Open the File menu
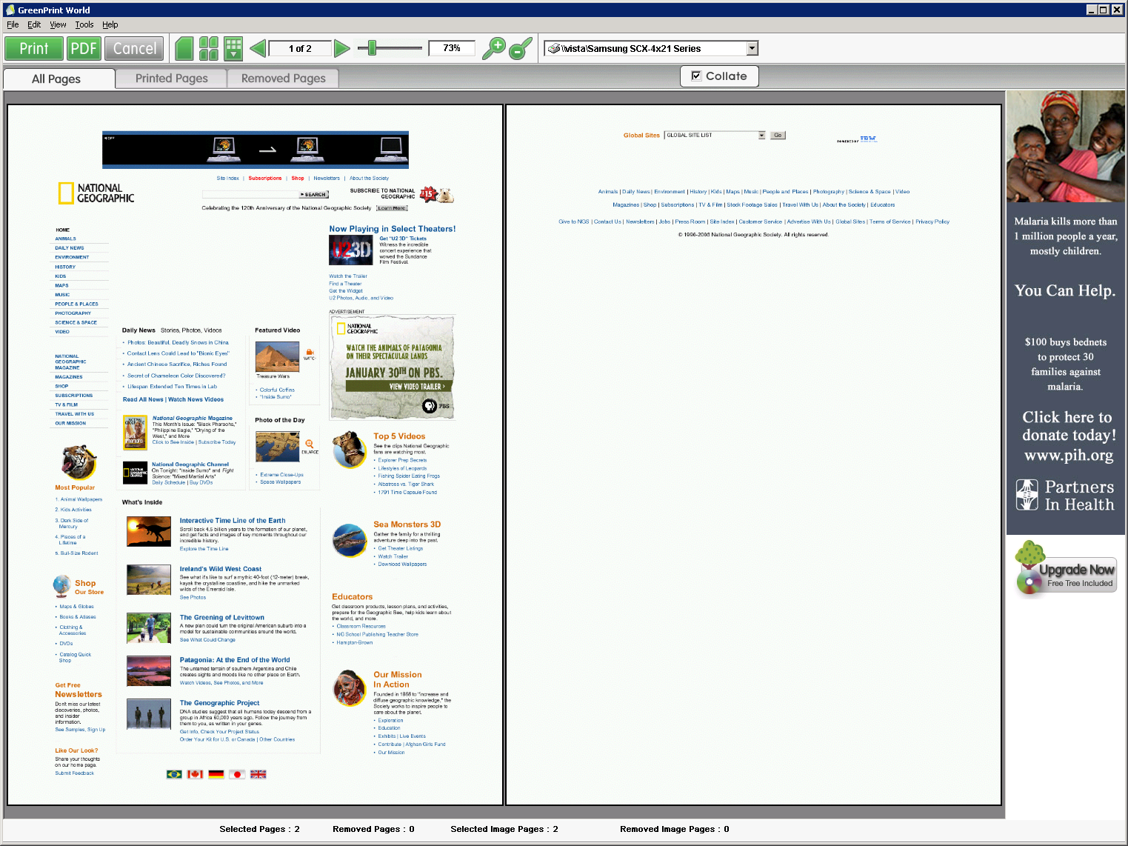The width and height of the screenshot is (1128, 846). [13, 24]
